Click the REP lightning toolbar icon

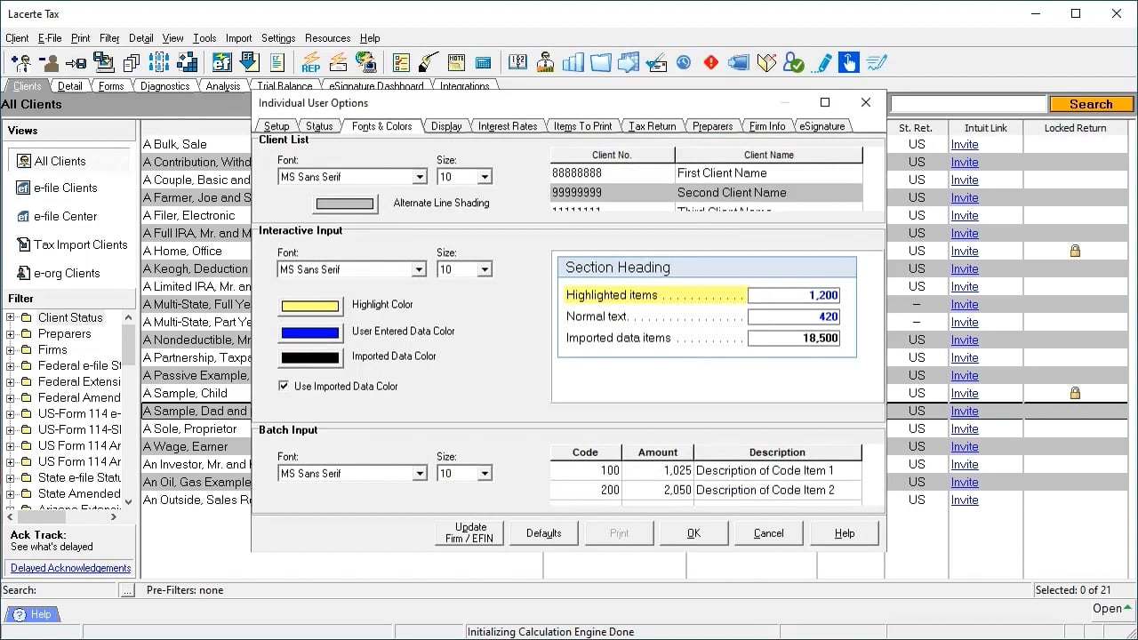pos(310,62)
